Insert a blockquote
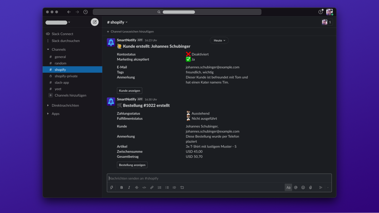Image resolution: width=379 pixels, height=213 pixels. pyautogui.click(x=174, y=187)
